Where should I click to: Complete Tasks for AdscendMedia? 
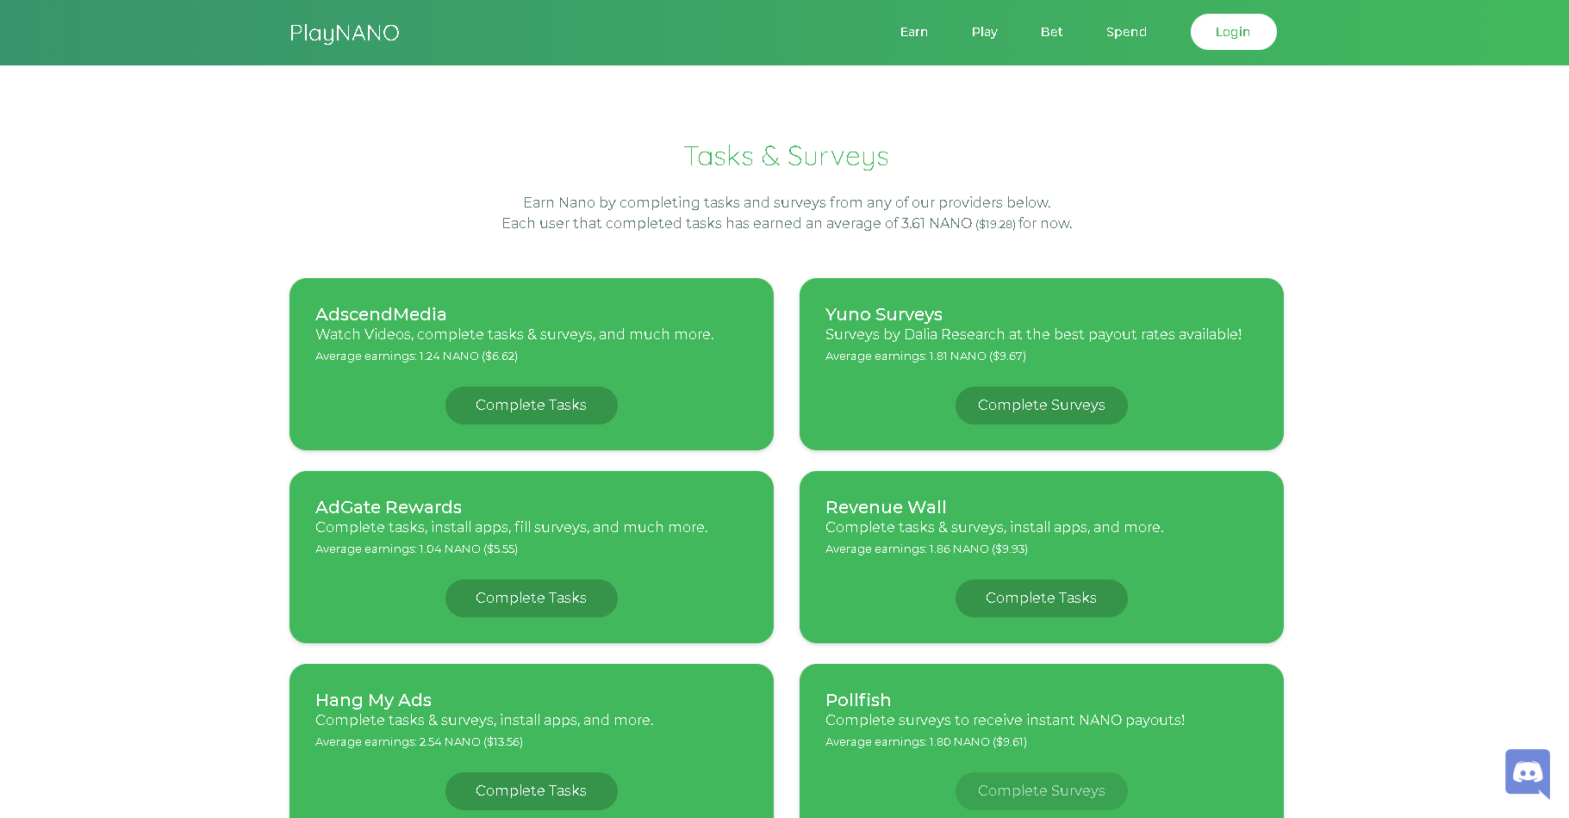click(532, 406)
